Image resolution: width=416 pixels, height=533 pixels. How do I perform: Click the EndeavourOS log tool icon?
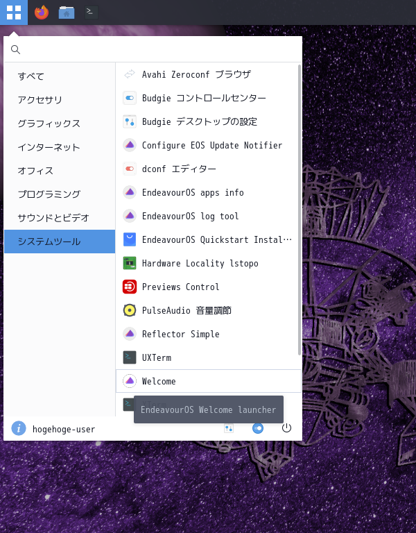pyautogui.click(x=130, y=216)
